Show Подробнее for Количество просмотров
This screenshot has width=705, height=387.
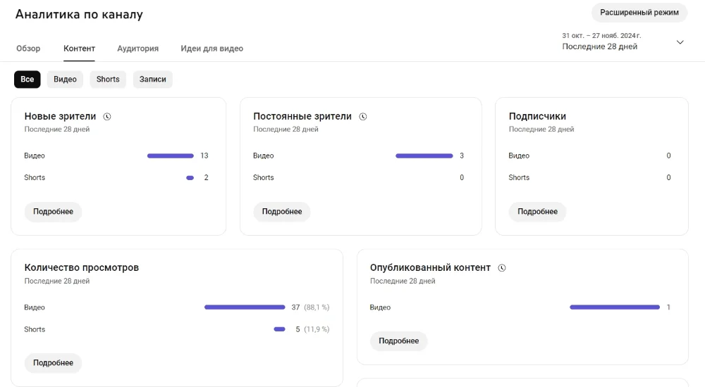(x=53, y=363)
